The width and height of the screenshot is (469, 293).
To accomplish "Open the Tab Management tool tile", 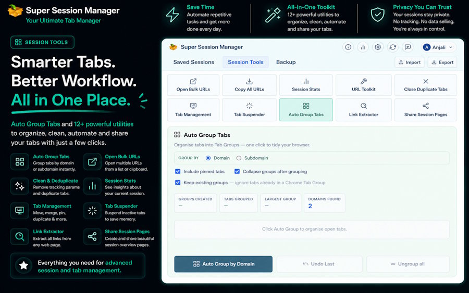I will 193,110.
